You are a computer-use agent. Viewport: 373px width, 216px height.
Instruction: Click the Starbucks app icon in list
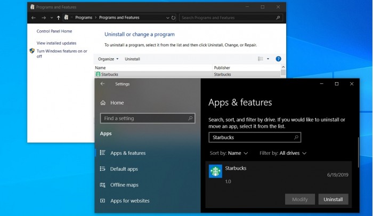click(x=215, y=171)
